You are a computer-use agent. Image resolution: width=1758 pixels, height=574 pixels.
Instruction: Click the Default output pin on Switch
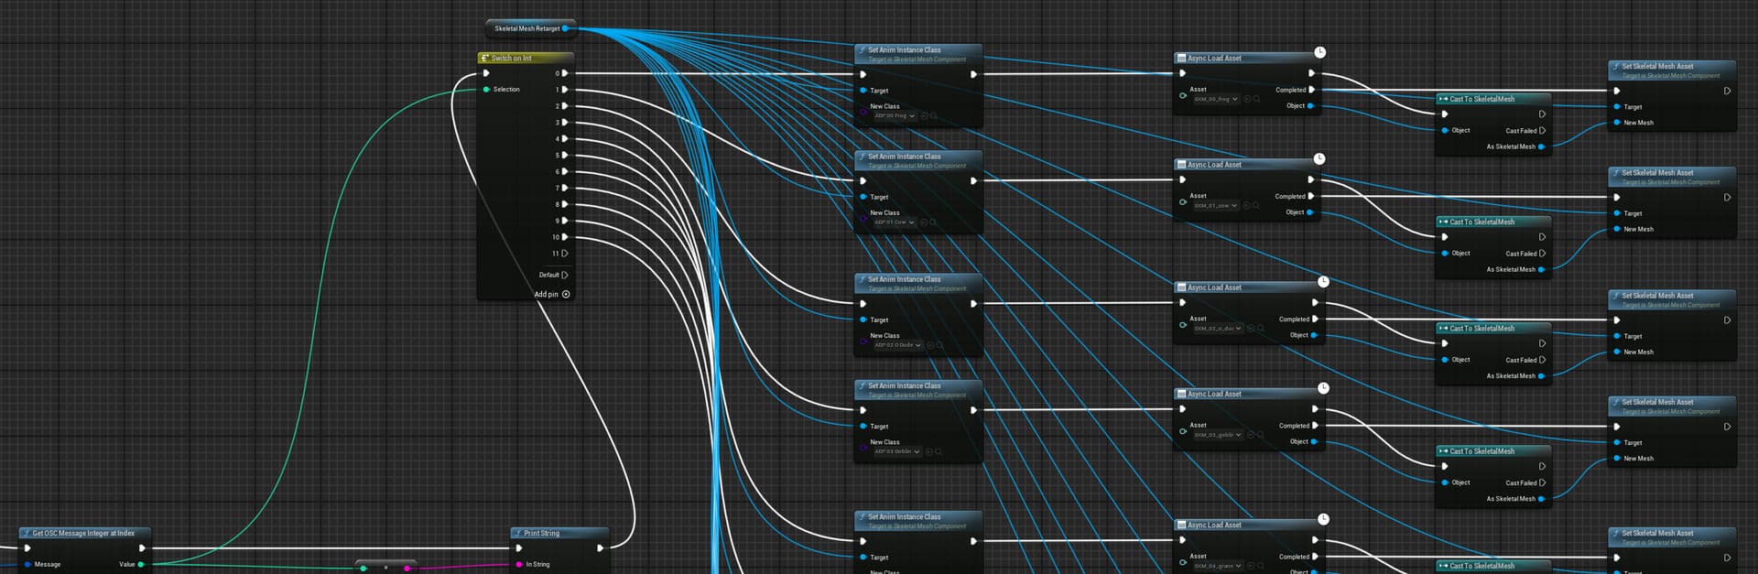point(564,275)
